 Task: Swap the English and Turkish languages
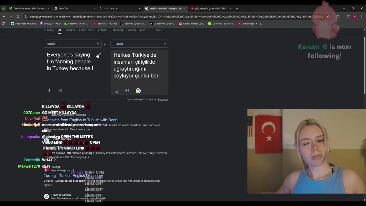(x=106, y=44)
